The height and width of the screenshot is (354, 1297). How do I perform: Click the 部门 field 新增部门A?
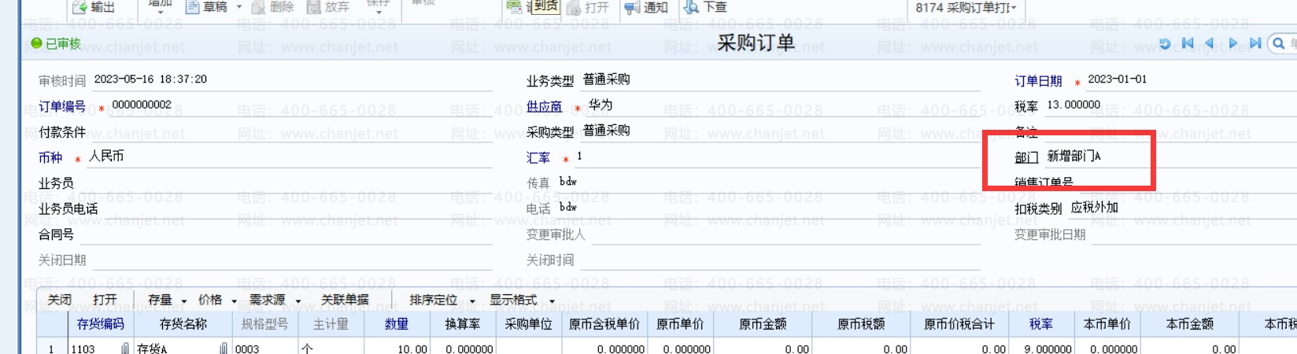[x=1170, y=157]
